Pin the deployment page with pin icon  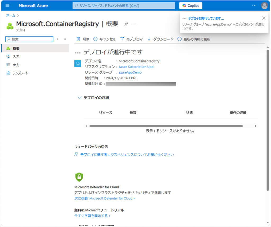point(126,24)
